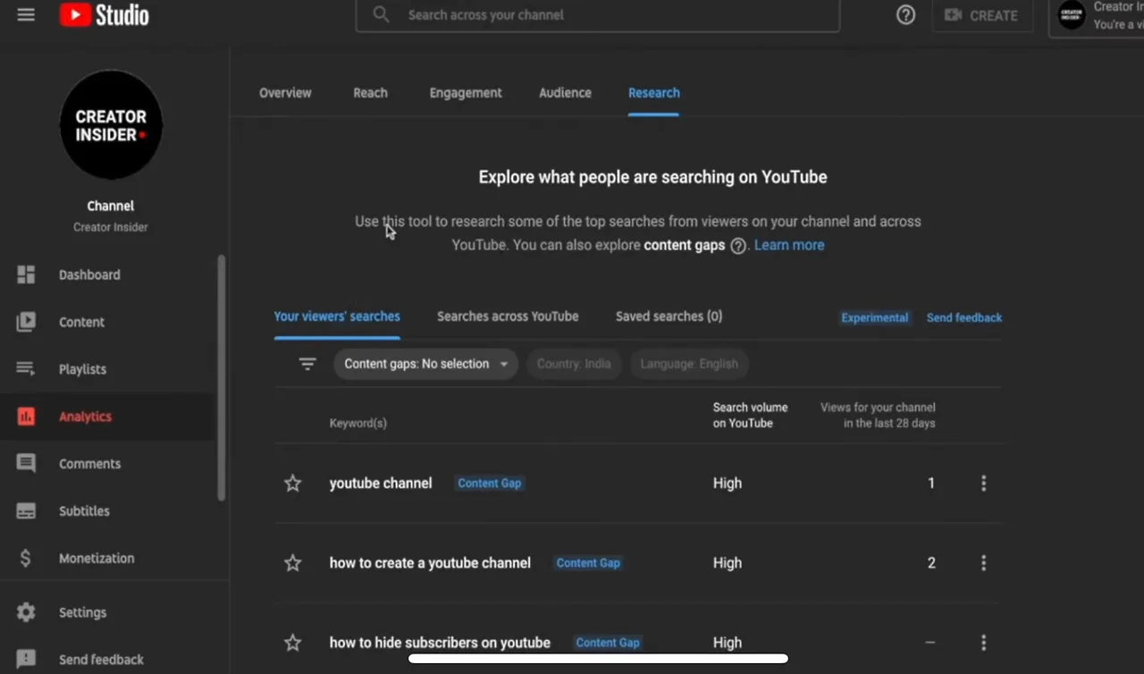The width and height of the screenshot is (1144, 674).
Task: Select Monetization in the sidebar
Action: (x=96, y=558)
